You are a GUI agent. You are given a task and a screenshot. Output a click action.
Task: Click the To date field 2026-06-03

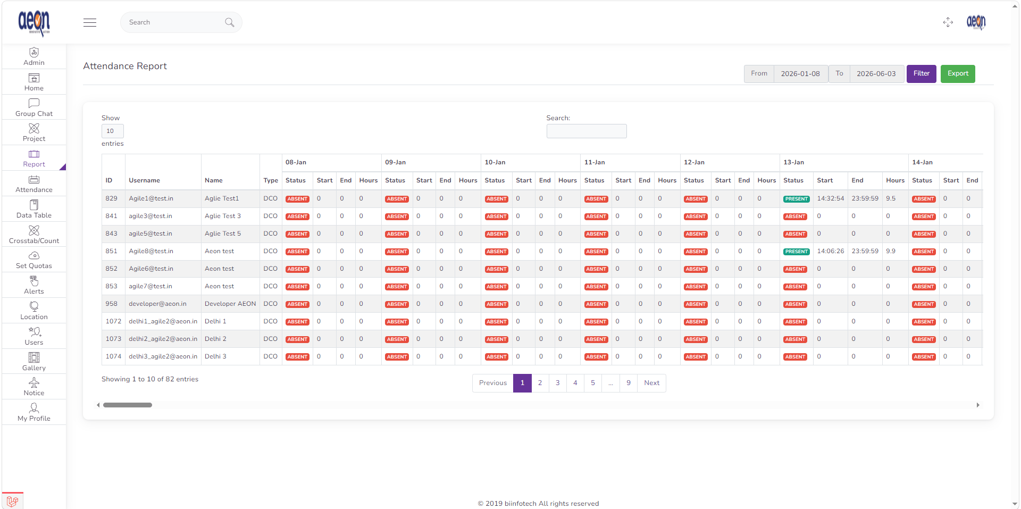tap(876, 74)
